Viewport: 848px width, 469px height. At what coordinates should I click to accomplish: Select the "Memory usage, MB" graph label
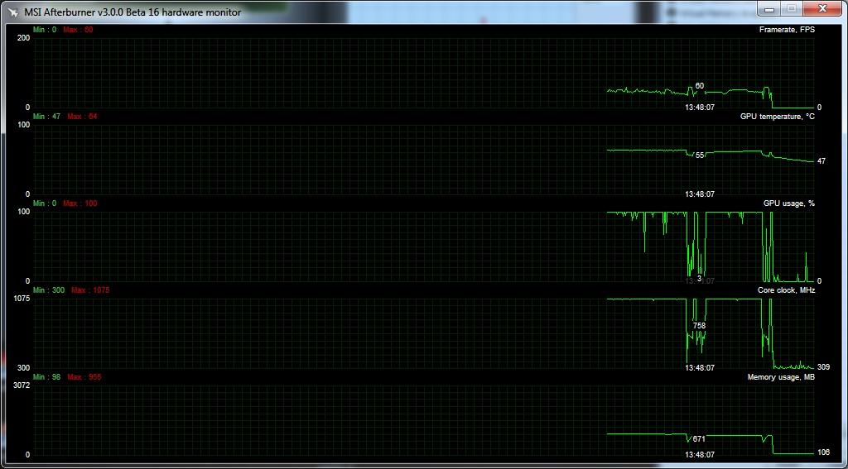coord(781,377)
